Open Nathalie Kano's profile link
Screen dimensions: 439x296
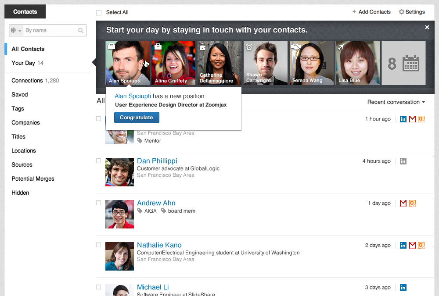[x=159, y=245]
